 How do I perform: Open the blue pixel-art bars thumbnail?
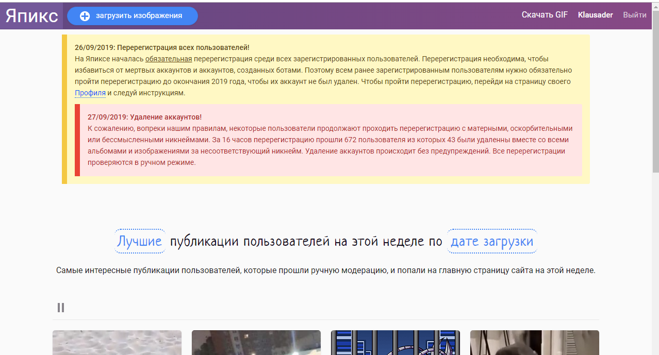click(x=396, y=343)
